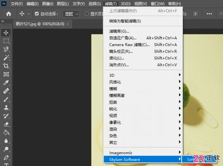The width and height of the screenshot is (223, 166).
Task: Click the Photoshop Ps logo icon
Action: pos(4,4)
